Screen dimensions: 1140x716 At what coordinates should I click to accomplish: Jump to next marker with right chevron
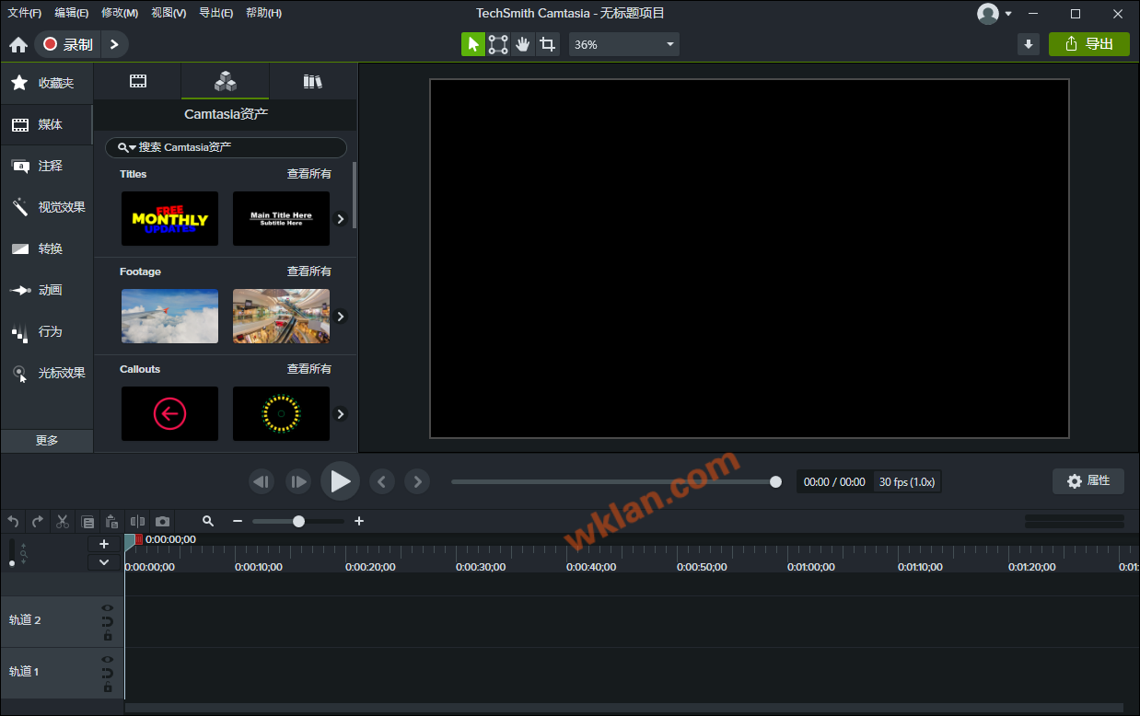click(417, 481)
